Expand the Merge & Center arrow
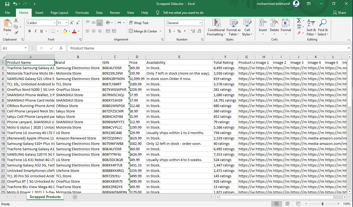Image resolution: width=353 pixels, height=207 pixels. pyautogui.click(x=161, y=31)
